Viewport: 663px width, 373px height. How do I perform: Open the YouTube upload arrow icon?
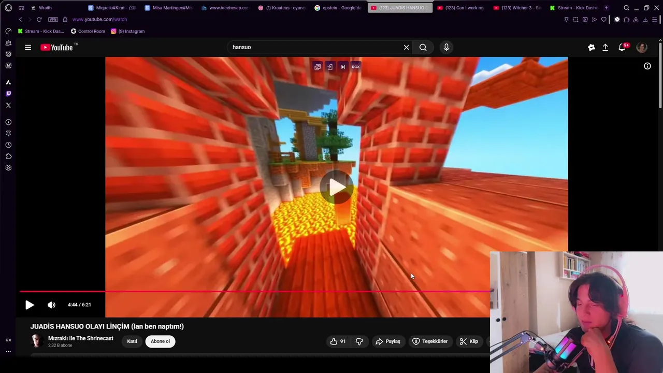click(x=605, y=47)
